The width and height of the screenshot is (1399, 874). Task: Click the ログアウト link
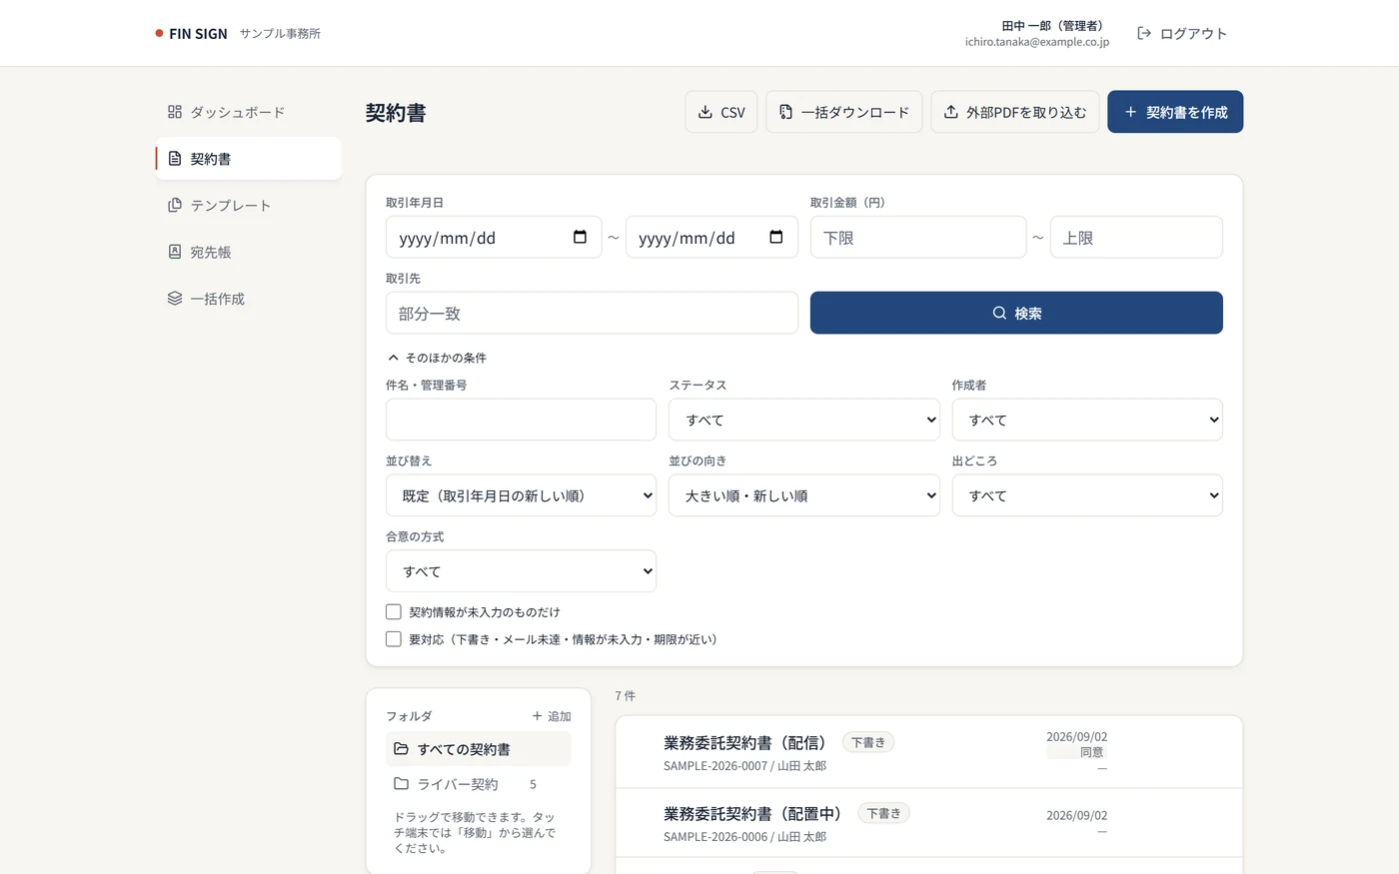[x=1181, y=33]
